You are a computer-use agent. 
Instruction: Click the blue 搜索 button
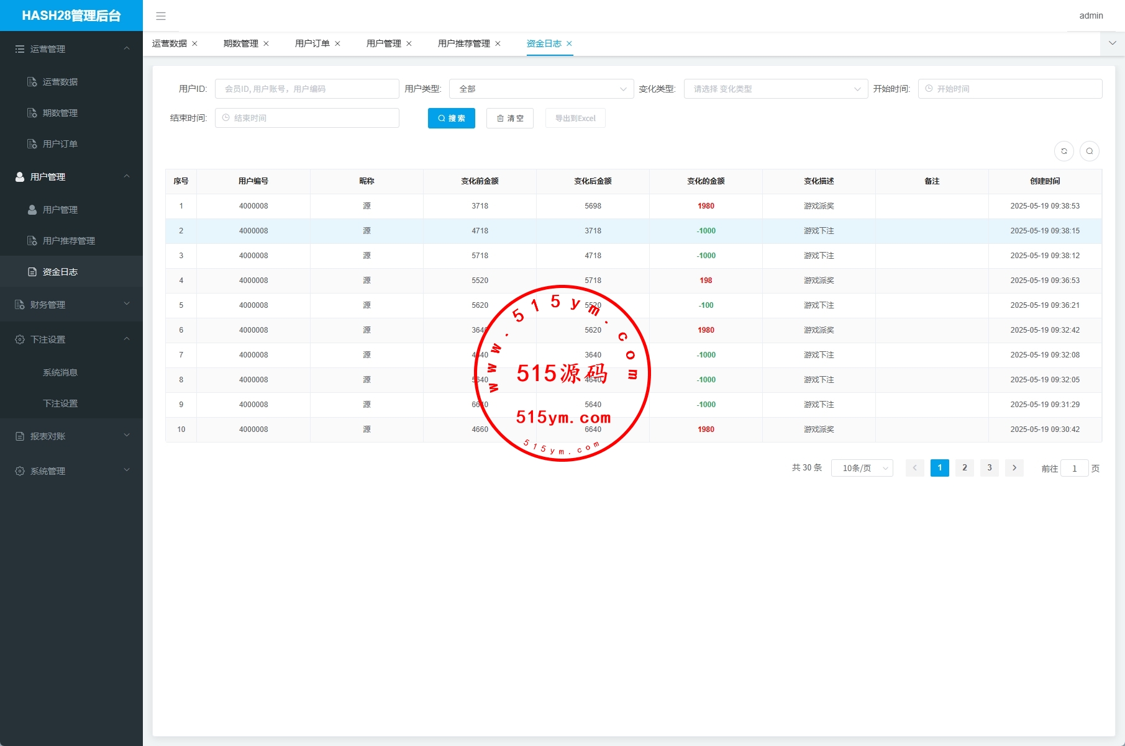point(451,118)
